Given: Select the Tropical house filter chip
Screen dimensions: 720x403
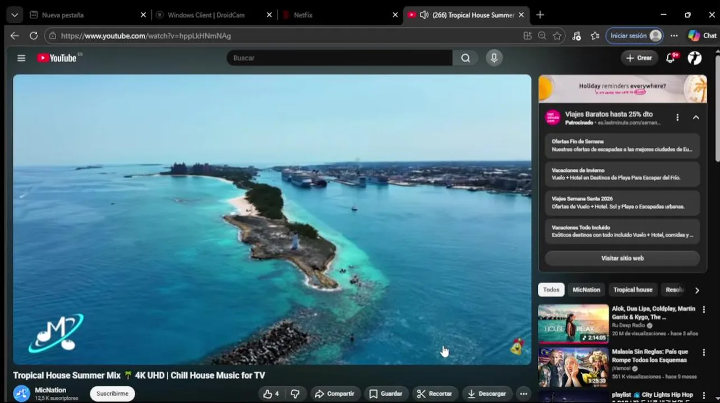Looking at the screenshot, I should click(633, 290).
